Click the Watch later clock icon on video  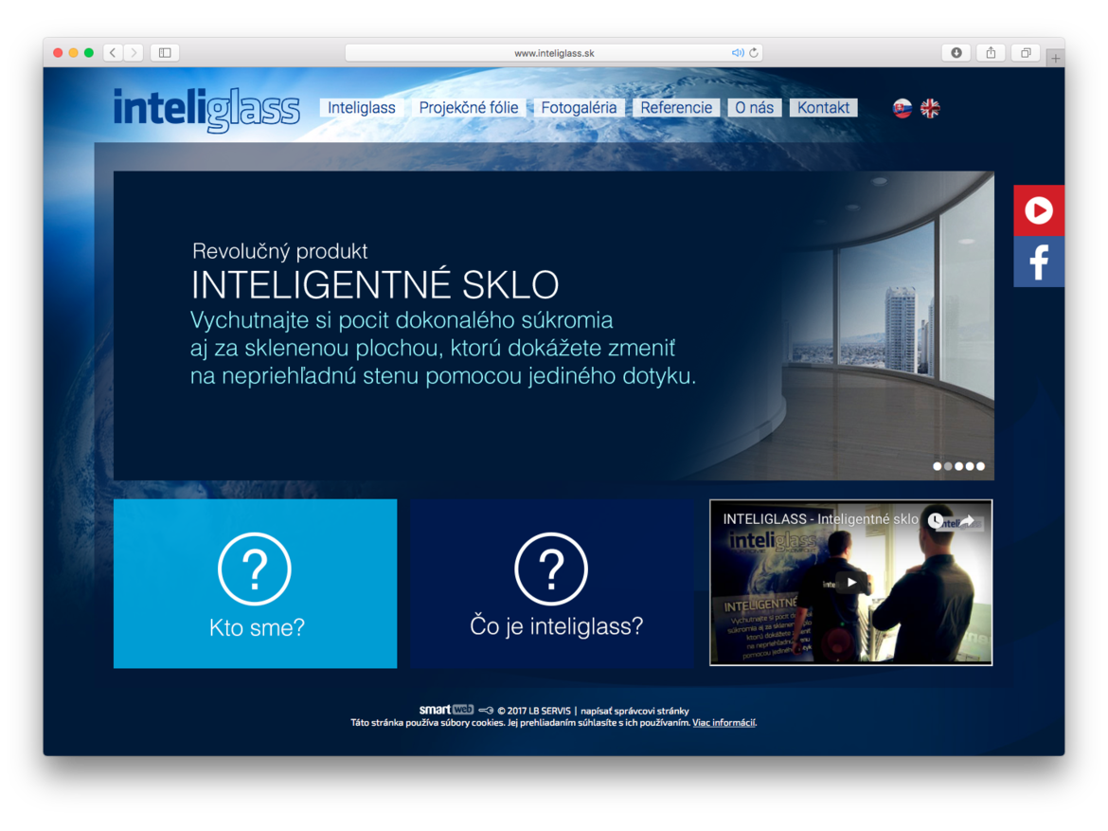[935, 520]
